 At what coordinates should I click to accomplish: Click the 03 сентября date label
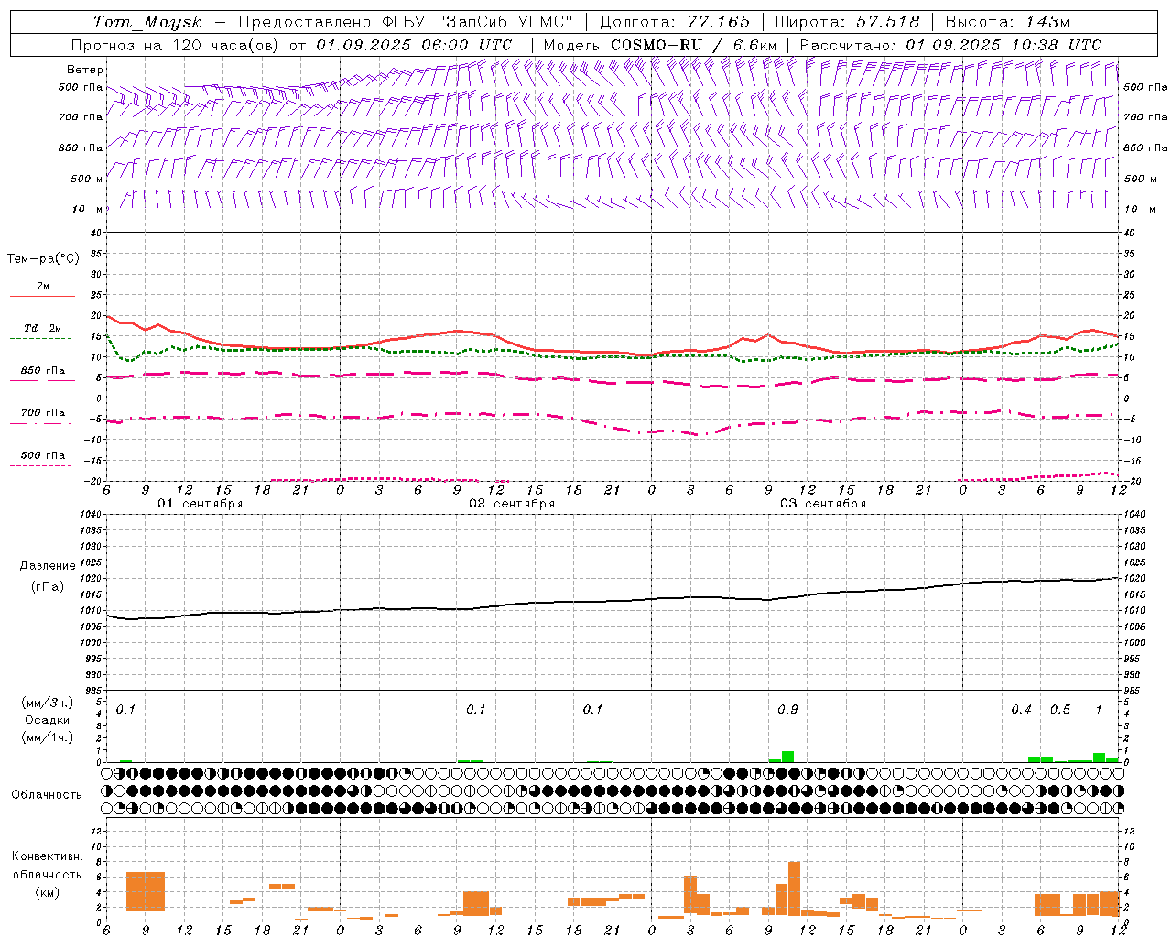click(823, 504)
